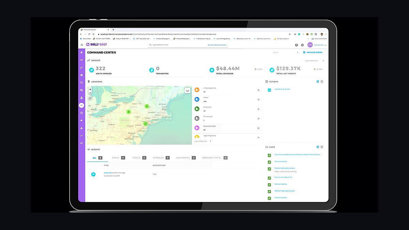Open the Recently Visited row arrow

[x=258, y=128]
